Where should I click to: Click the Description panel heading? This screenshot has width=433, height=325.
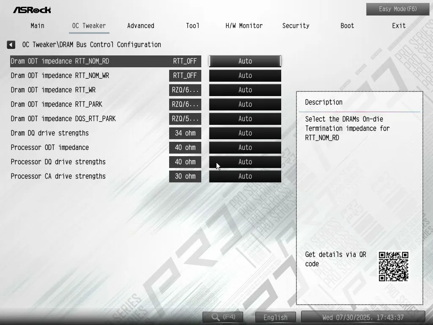[x=323, y=102]
